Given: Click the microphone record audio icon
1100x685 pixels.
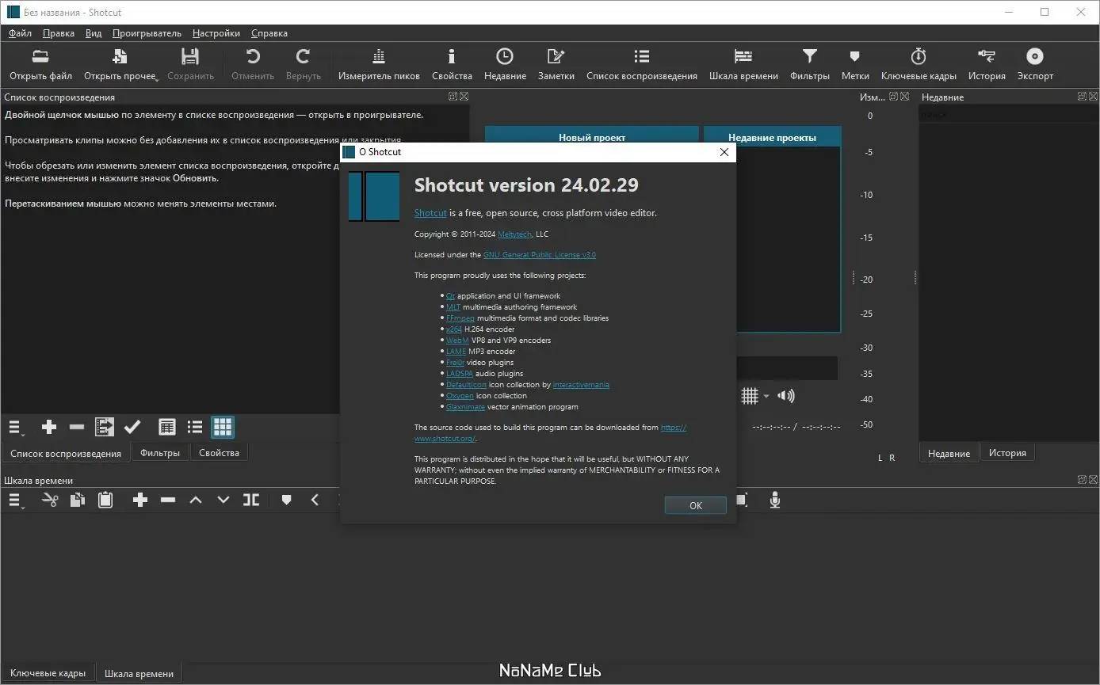Looking at the screenshot, I should click(775, 500).
